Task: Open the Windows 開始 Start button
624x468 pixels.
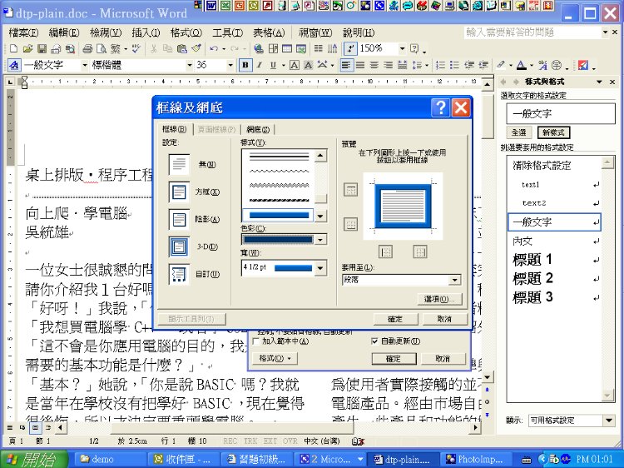Action: [x=33, y=459]
